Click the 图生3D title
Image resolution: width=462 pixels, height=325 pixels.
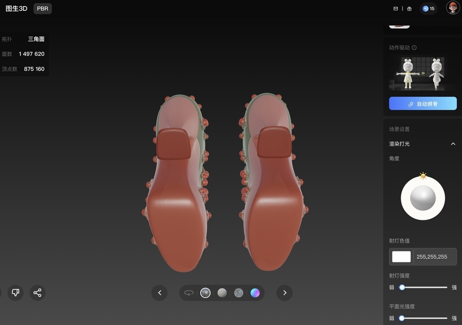click(x=16, y=9)
